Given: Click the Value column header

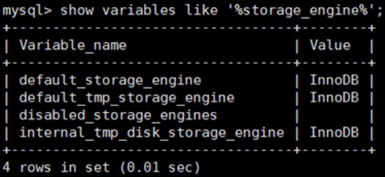Looking at the screenshot, I should tap(330, 45).
